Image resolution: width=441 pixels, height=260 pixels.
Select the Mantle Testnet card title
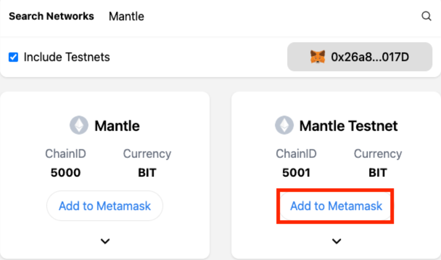point(349,126)
